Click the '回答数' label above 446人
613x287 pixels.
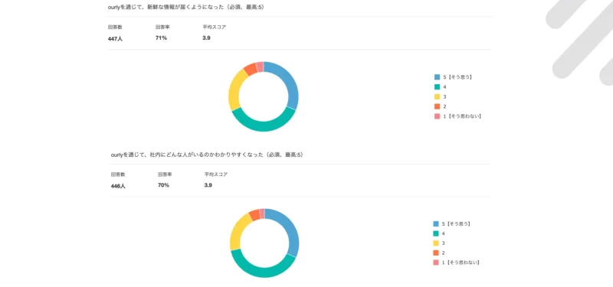click(x=118, y=174)
